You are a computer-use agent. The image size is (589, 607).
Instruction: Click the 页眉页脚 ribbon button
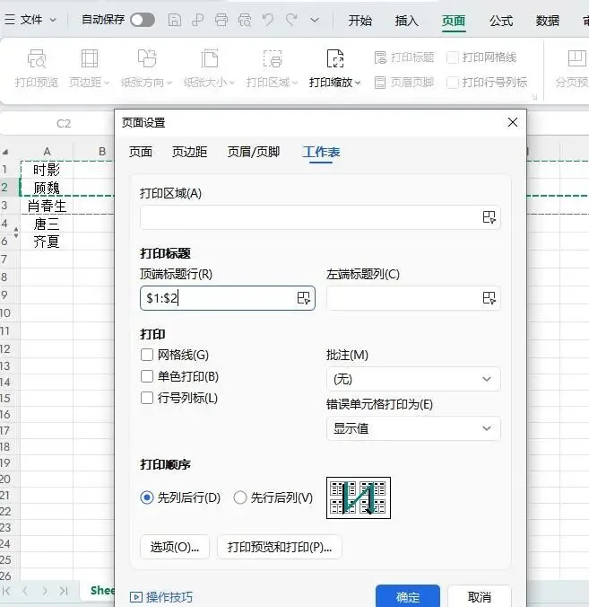tap(404, 82)
